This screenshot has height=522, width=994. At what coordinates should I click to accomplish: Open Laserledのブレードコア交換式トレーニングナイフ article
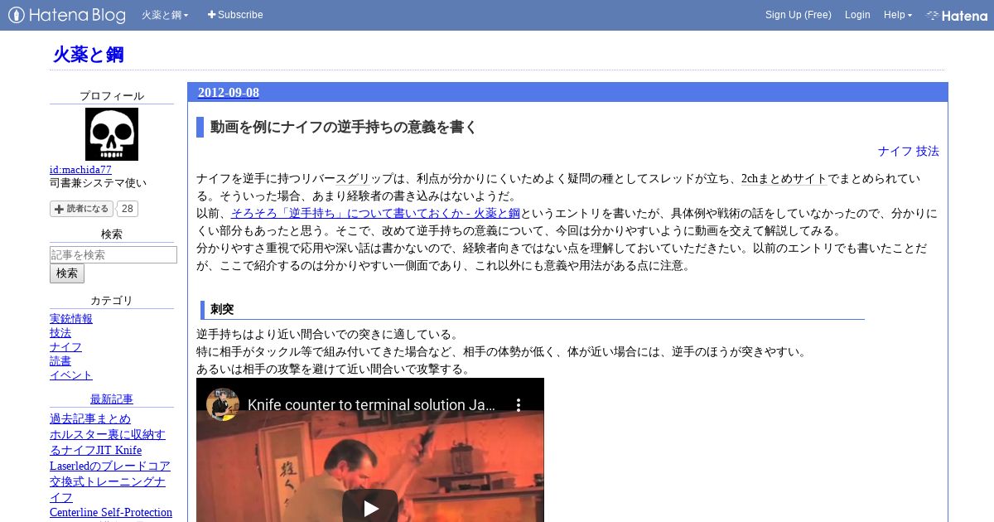[110, 481]
